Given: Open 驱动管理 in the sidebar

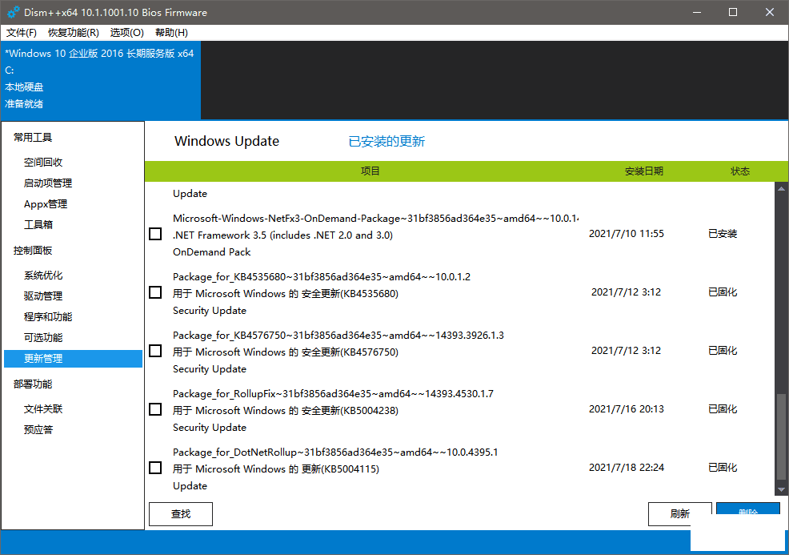Looking at the screenshot, I should (43, 296).
